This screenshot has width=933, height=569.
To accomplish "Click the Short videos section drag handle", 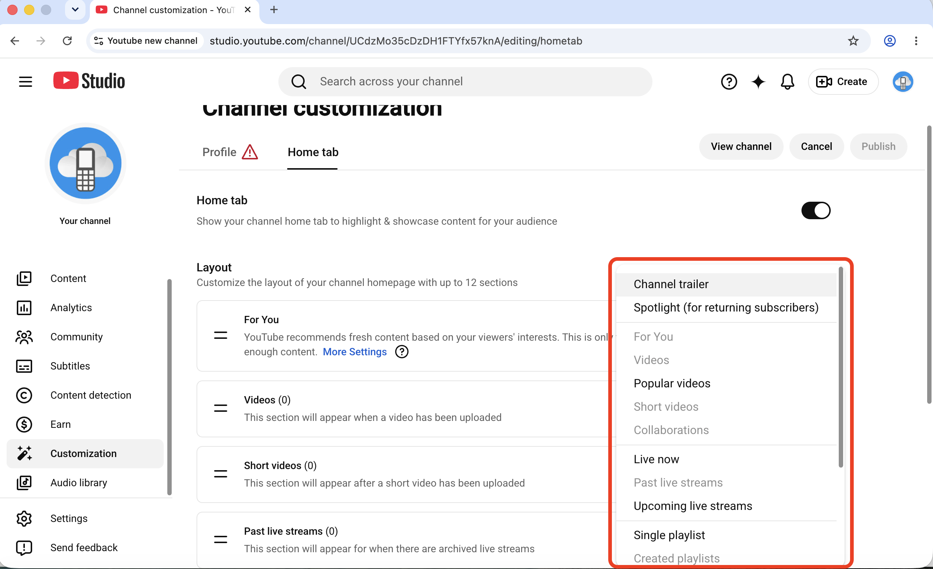I will [220, 474].
